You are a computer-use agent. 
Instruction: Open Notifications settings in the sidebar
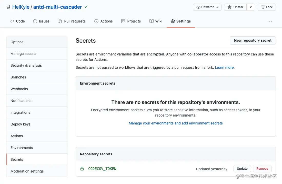(x=37, y=101)
